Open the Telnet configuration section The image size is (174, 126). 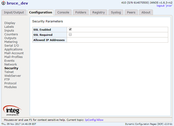(x=9, y=72)
